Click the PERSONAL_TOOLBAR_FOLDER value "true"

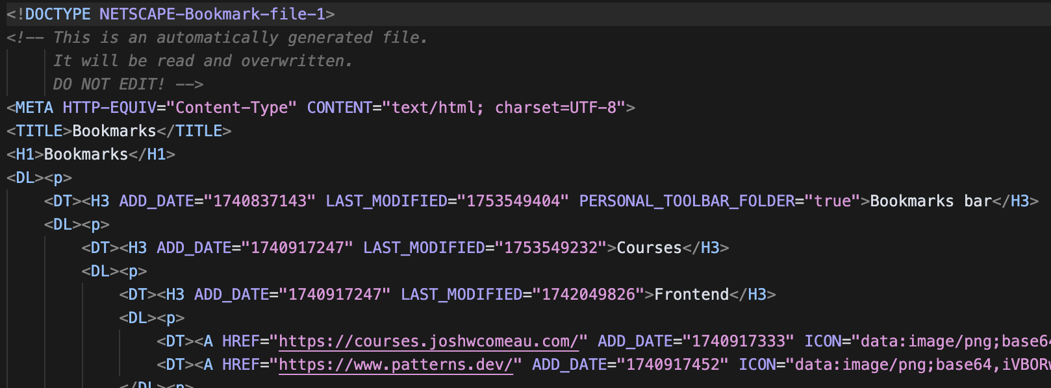[832, 201]
